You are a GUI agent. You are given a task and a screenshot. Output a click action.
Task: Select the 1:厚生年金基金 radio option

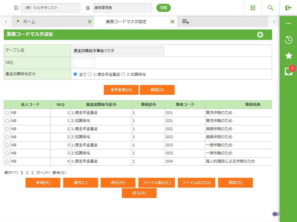90,74
